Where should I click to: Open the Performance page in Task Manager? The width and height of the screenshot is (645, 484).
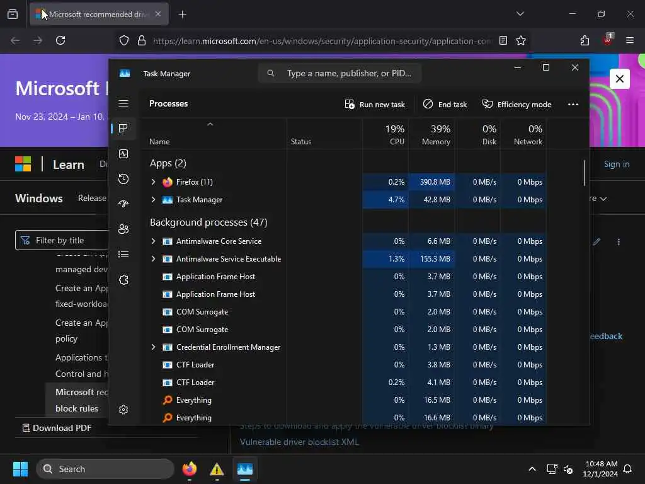coord(123,154)
